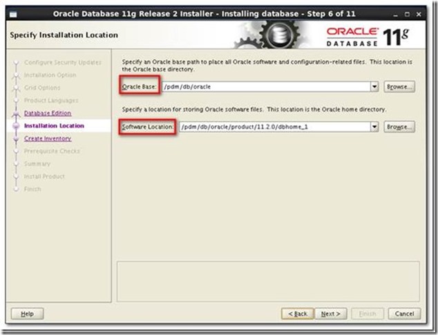
Task: Click the Finish step in sidebar
Action: click(x=32, y=189)
